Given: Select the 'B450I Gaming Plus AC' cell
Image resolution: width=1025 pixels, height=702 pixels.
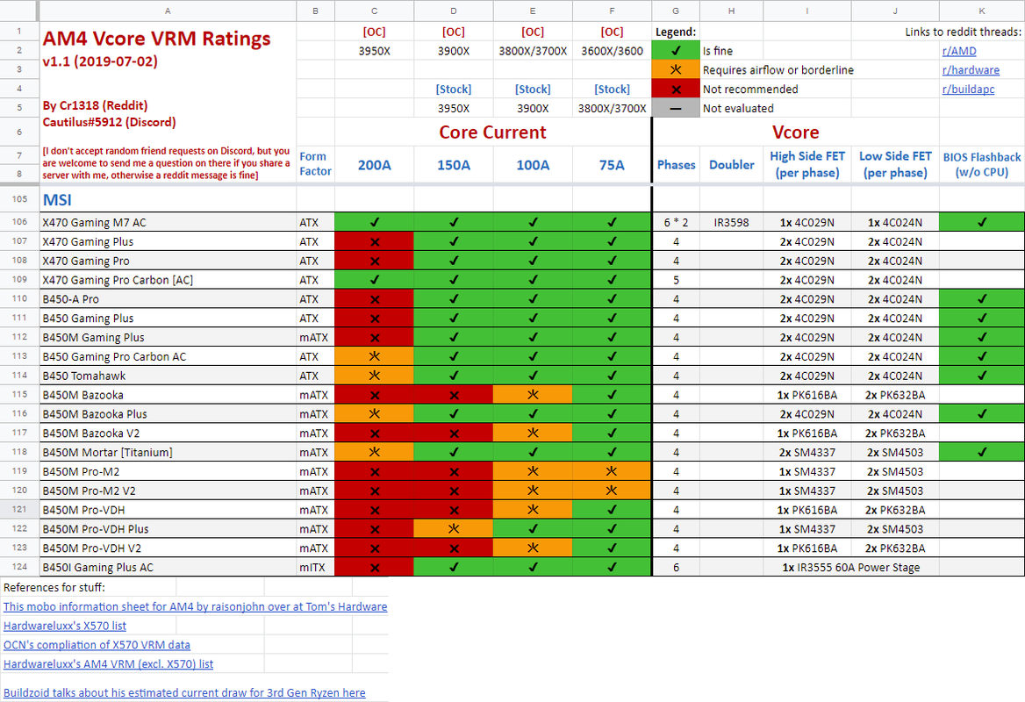Looking at the screenshot, I should [168, 567].
